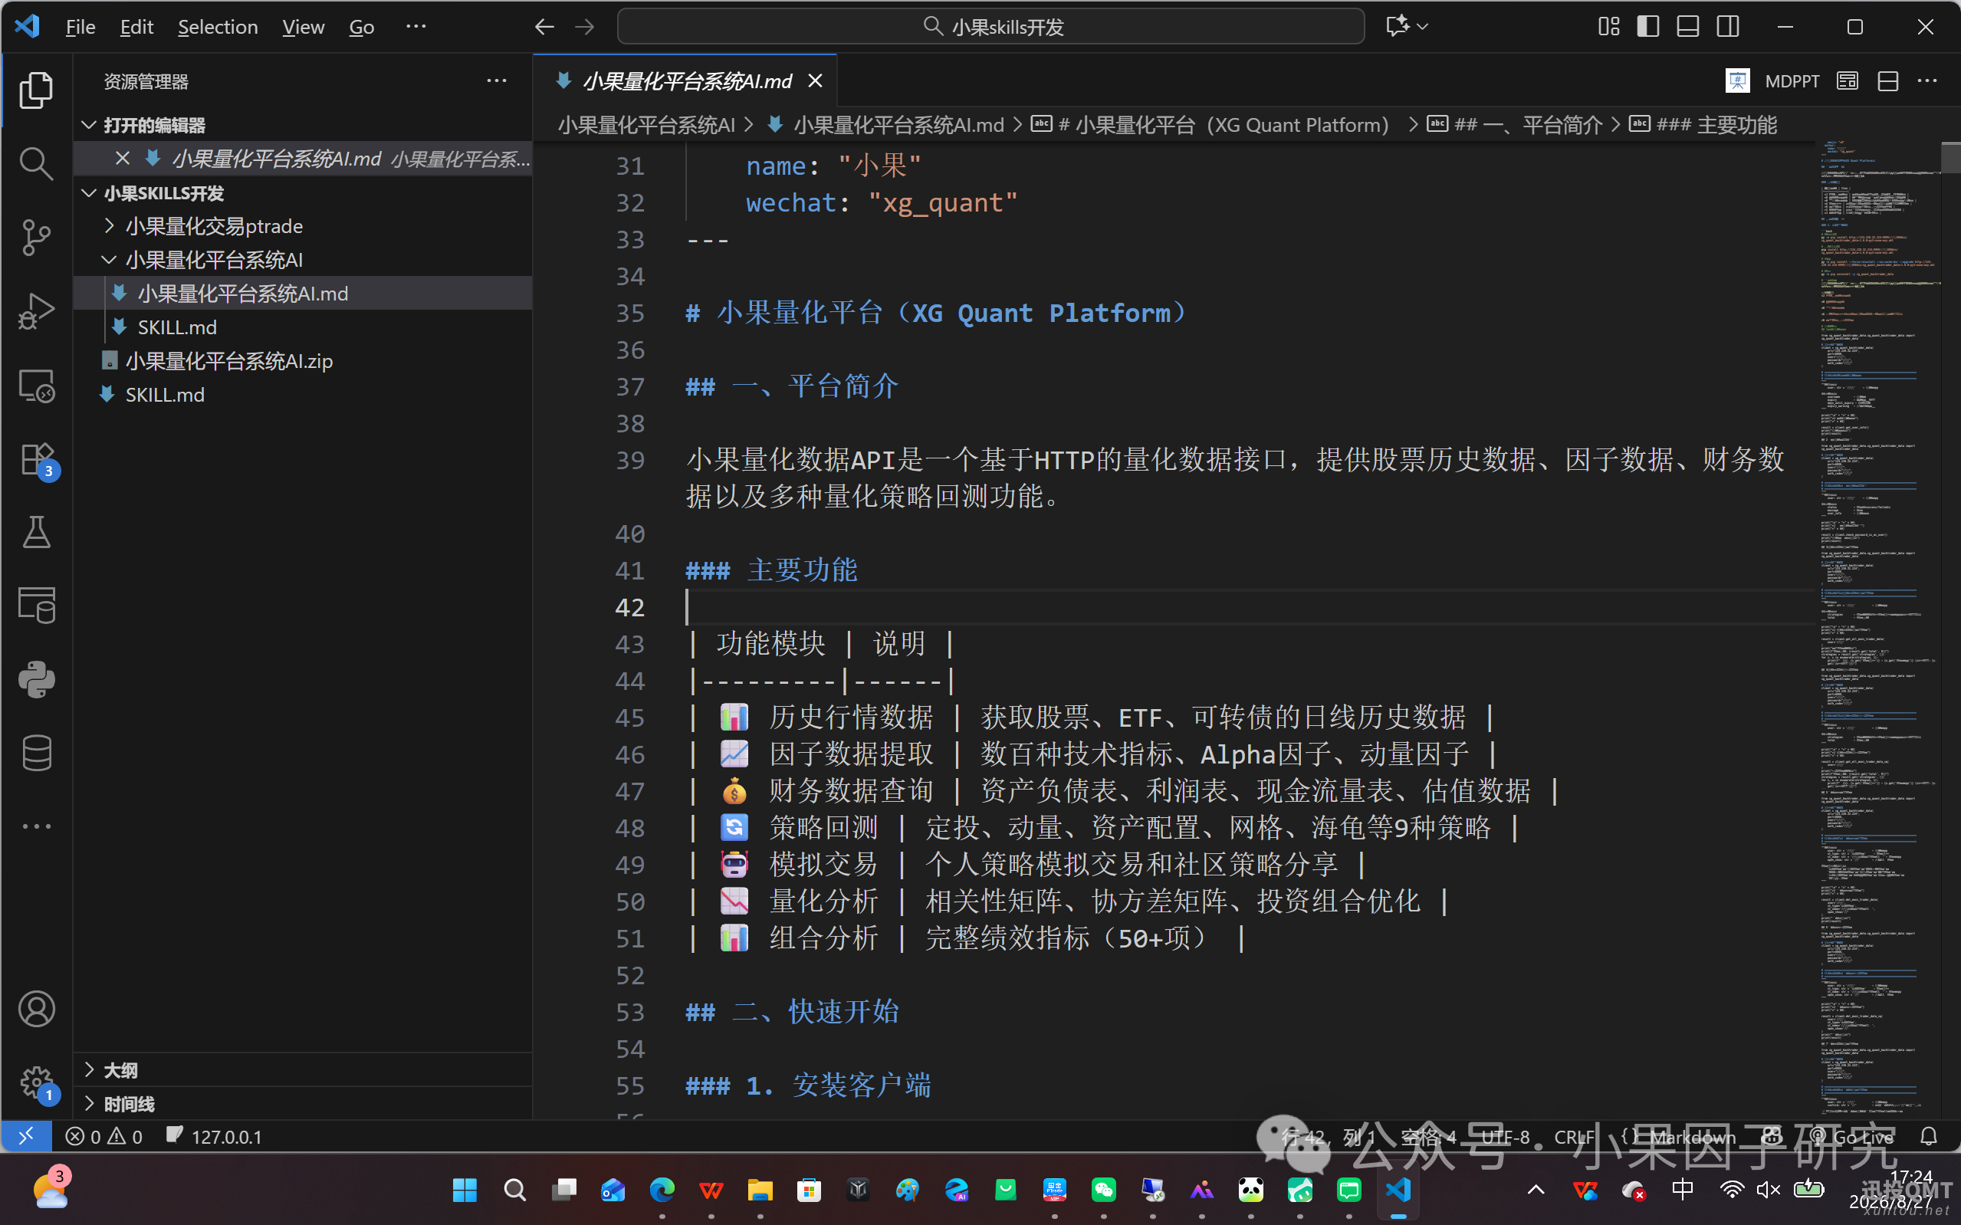The image size is (1961, 1225).
Task: Split the editor
Action: point(1887,81)
